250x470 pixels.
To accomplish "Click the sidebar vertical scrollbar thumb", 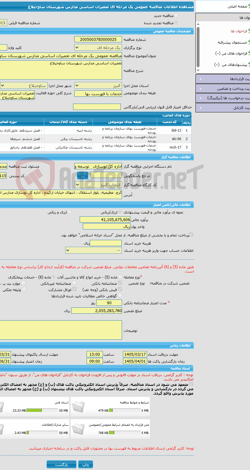I will [x=198, y=47].
